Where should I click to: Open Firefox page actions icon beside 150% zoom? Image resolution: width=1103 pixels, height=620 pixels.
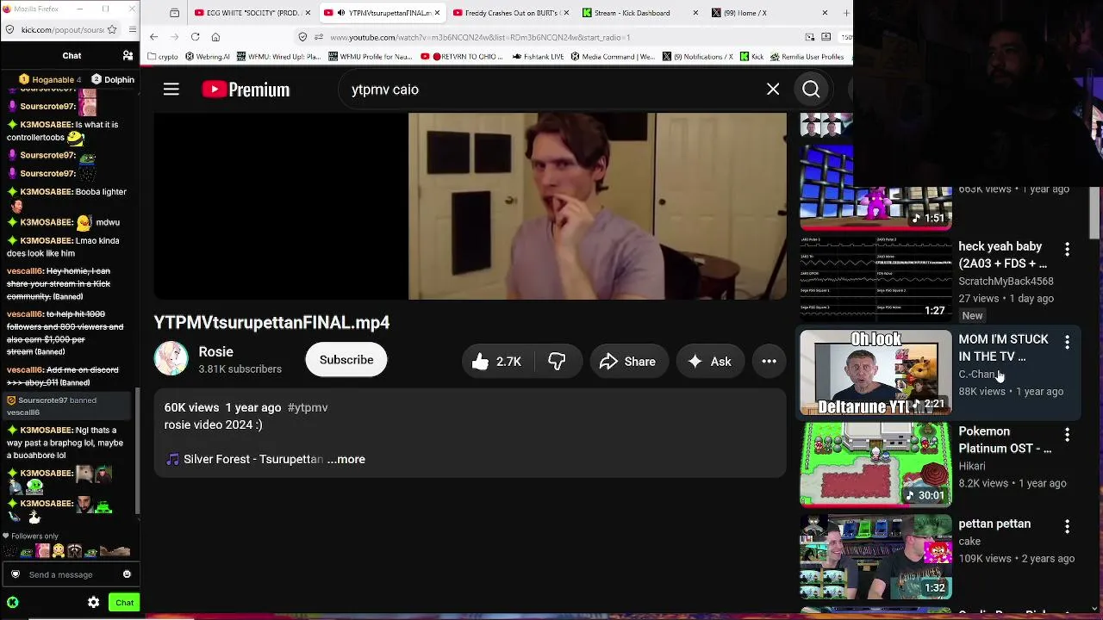pyautogui.click(x=826, y=37)
